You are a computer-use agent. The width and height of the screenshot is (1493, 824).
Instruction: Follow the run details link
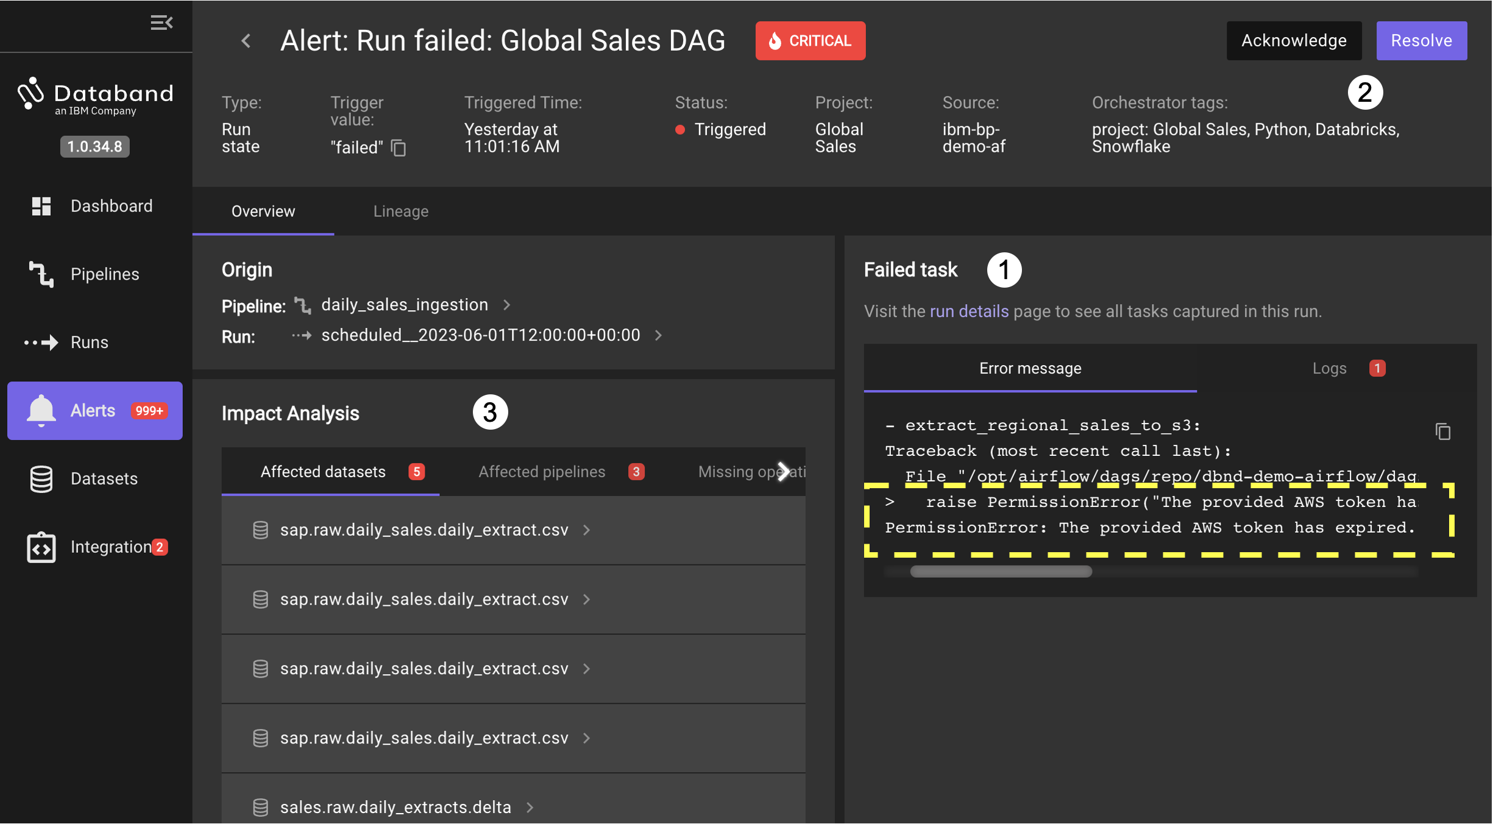[968, 311]
